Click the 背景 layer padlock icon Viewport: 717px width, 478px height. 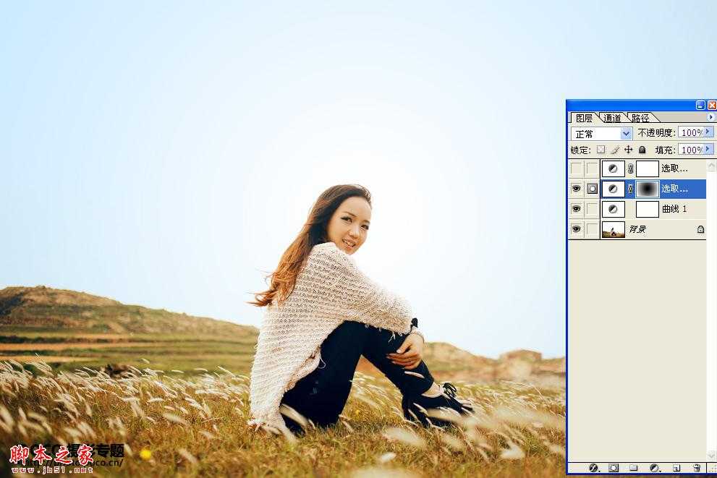(x=700, y=229)
